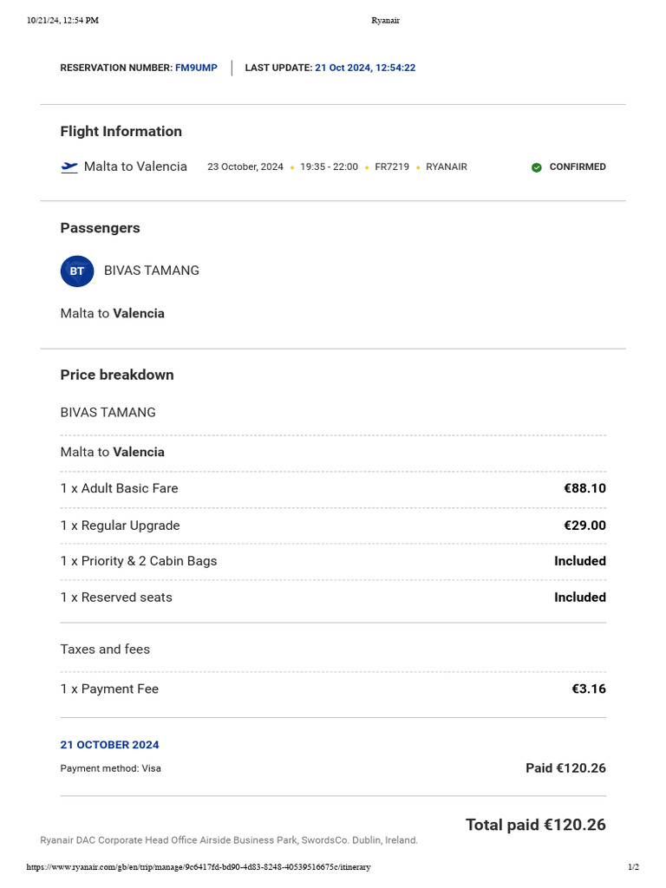
Task: Click the Payment method: Visa text
Action: pyautogui.click(x=110, y=768)
